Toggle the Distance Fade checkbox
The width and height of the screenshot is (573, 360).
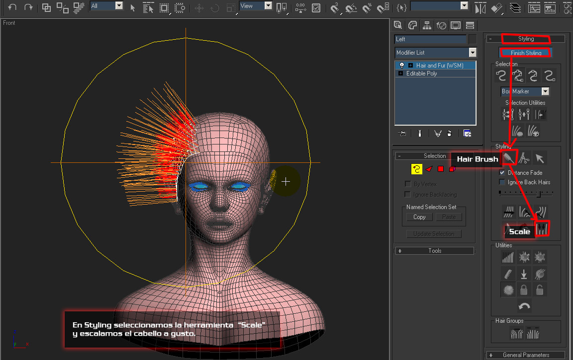[x=502, y=173]
